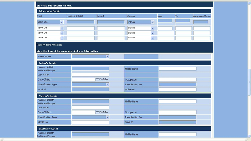
Task: Click the Mother's Details section header
Action: click(124, 96)
